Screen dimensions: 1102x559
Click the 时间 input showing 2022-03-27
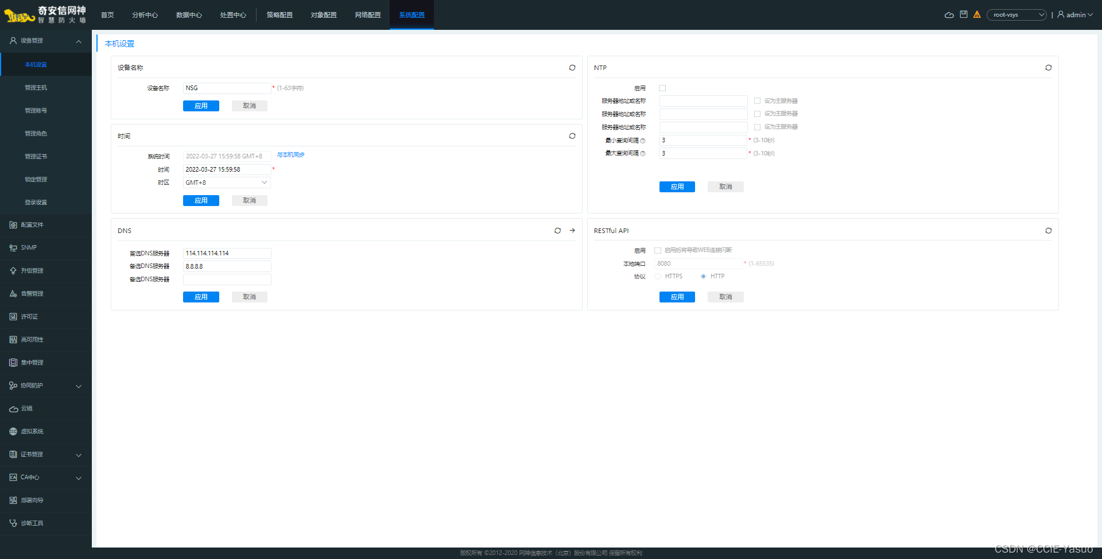(227, 169)
